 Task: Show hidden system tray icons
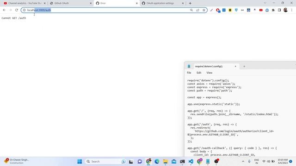[243, 161]
